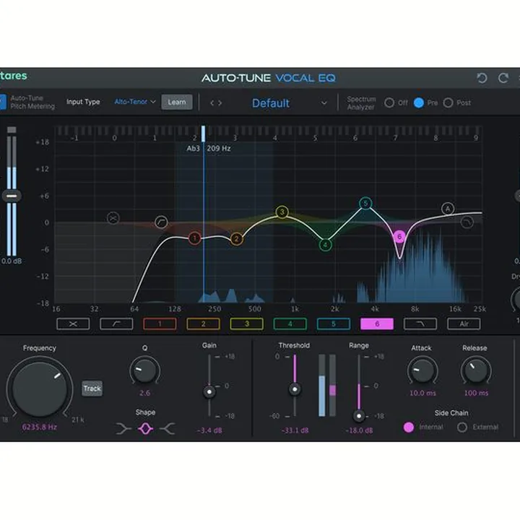Select the low-pass filter node on graph
Viewport: 520px width, 520px height.
[467, 222]
